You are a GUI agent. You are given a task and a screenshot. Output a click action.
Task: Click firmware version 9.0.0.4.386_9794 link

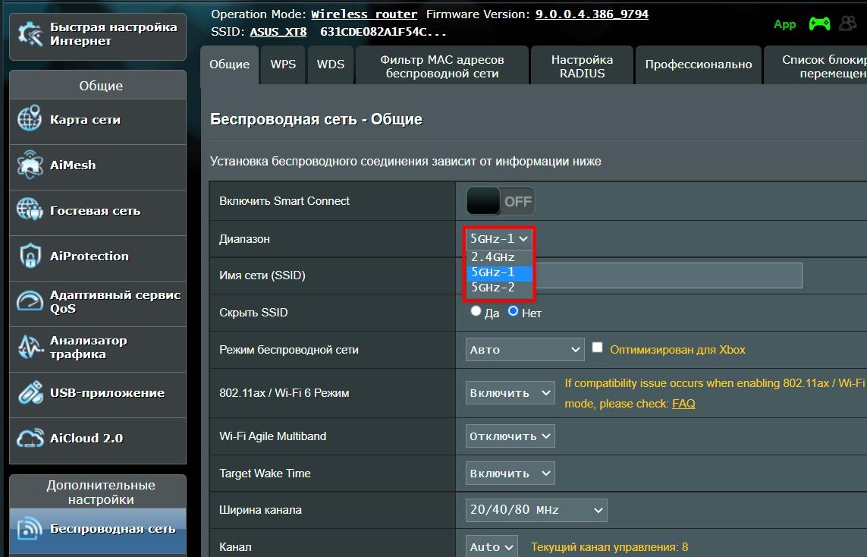click(592, 14)
